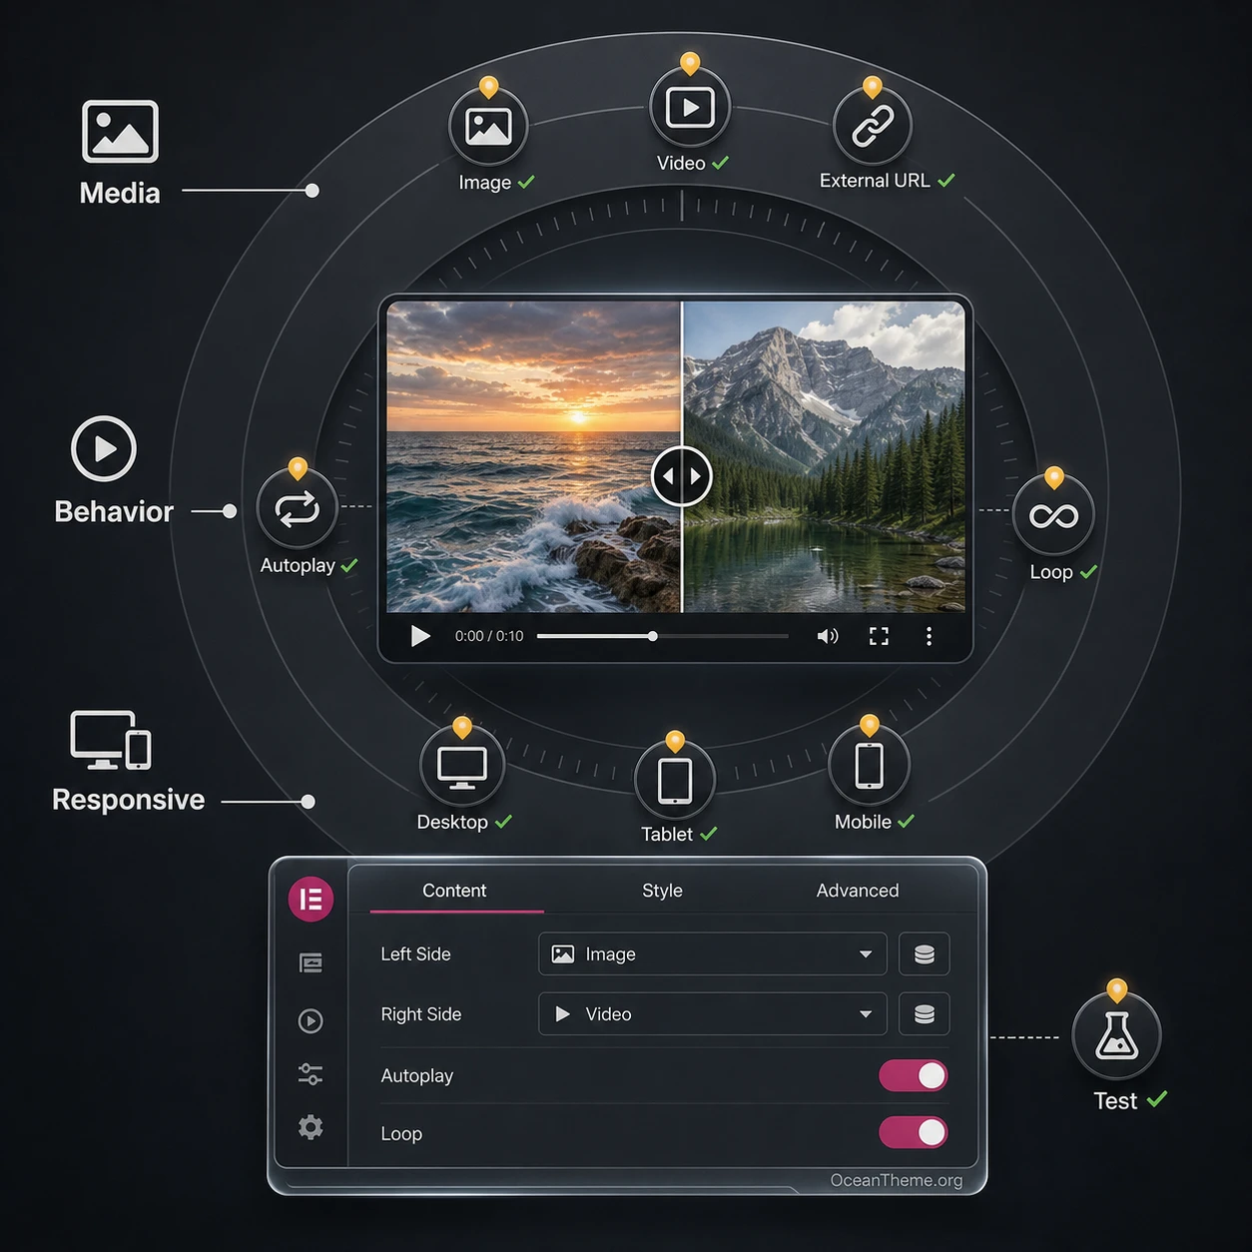Click dynamic tags icon for Left Side
1252x1252 pixels.
click(925, 953)
